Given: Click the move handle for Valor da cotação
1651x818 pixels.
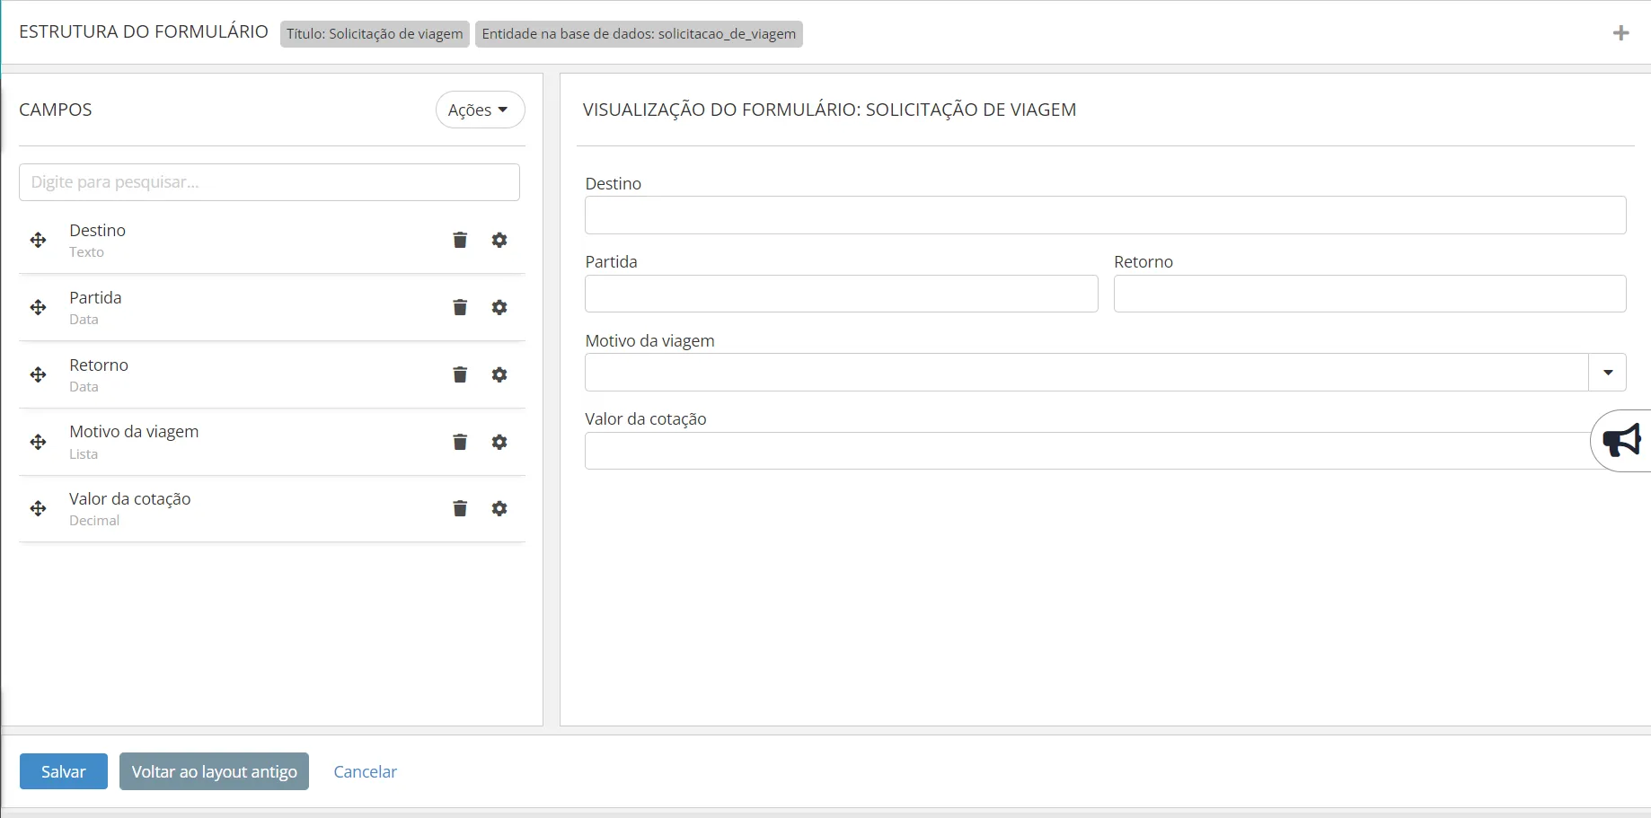Looking at the screenshot, I should 38,508.
